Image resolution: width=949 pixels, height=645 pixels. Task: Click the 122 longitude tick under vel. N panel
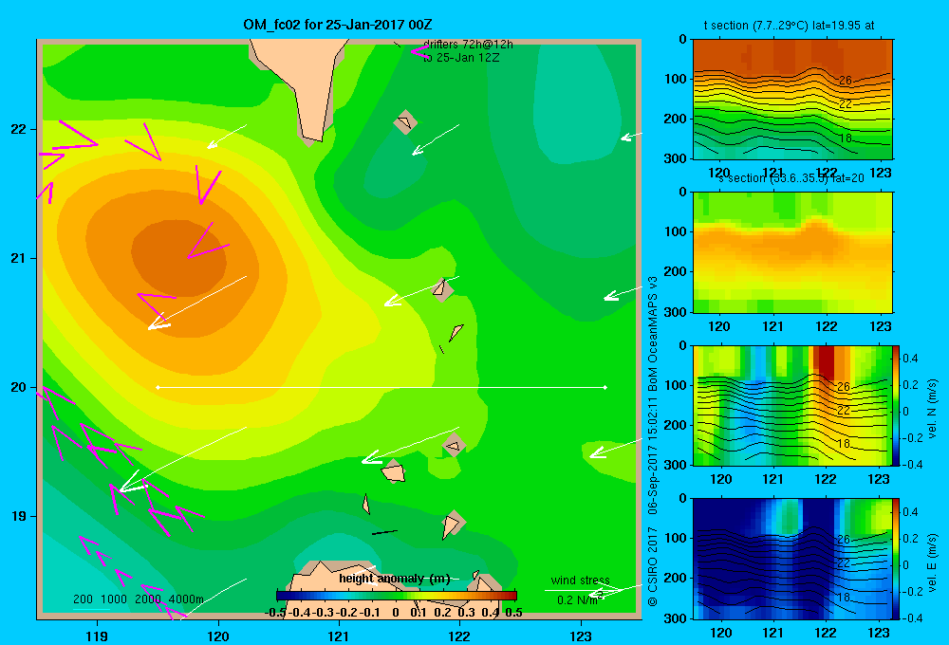pyautogui.click(x=826, y=479)
